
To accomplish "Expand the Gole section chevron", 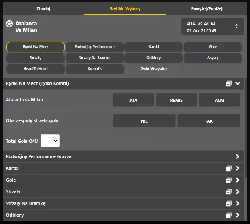I will coord(238,180).
